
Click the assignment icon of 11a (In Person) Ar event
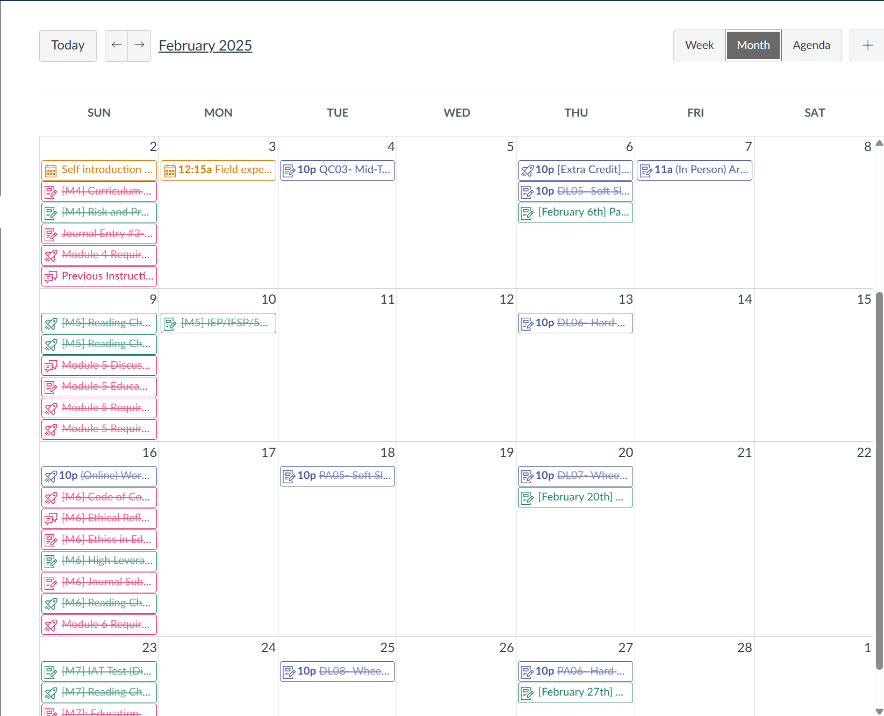point(646,170)
